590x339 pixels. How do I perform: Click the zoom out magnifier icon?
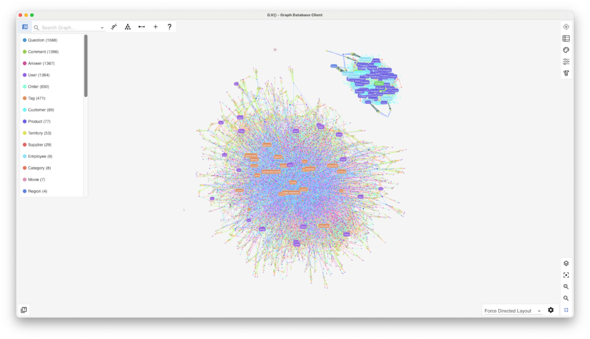point(566,298)
